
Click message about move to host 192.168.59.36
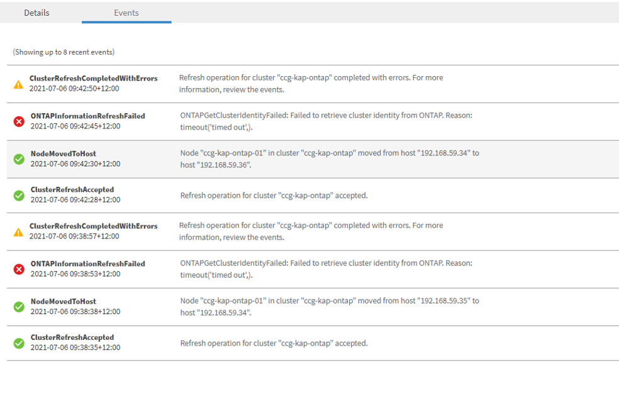(330, 159)
